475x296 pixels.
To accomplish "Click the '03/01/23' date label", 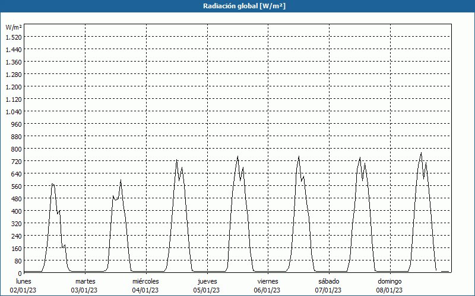I will 84,290.
